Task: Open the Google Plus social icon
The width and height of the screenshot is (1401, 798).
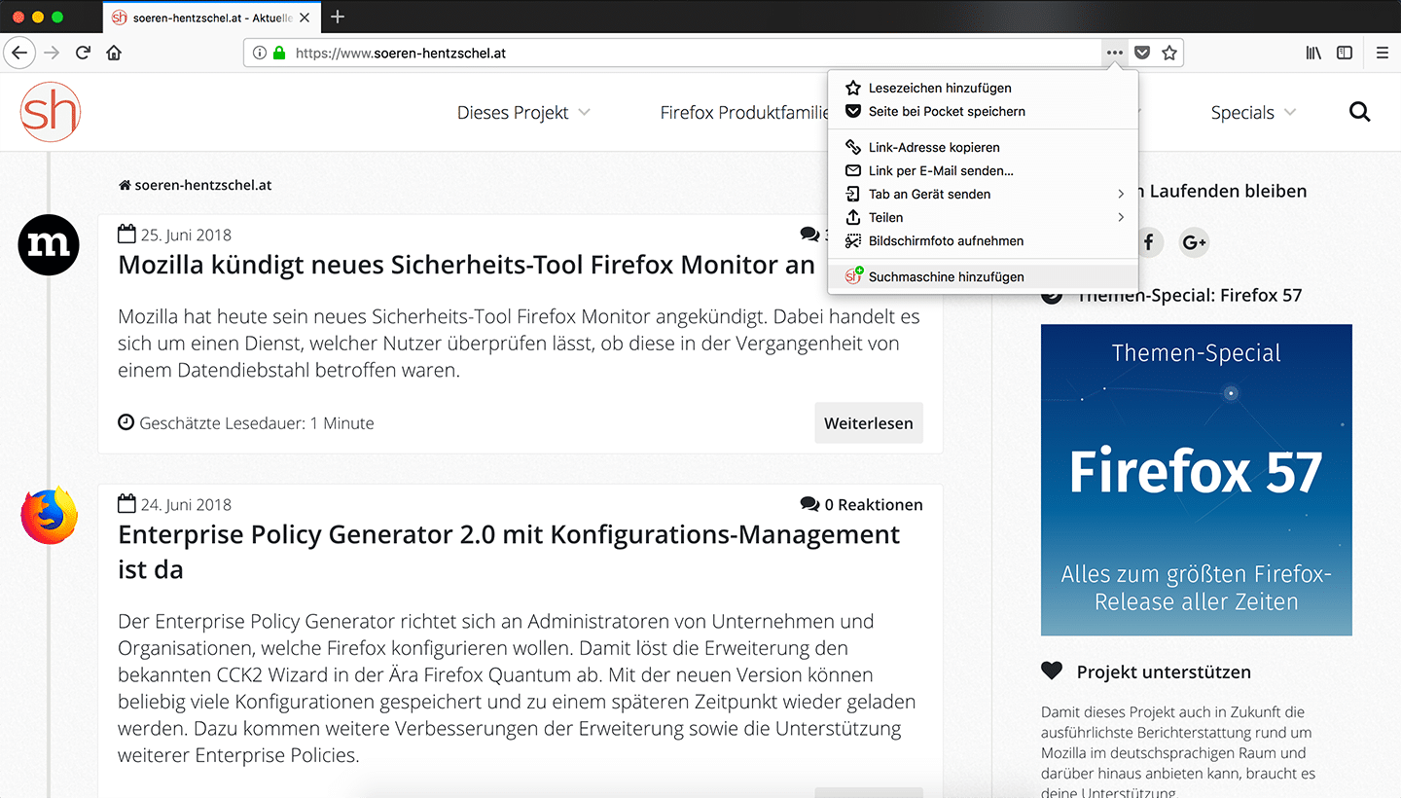Action: tap(1194, 242)
